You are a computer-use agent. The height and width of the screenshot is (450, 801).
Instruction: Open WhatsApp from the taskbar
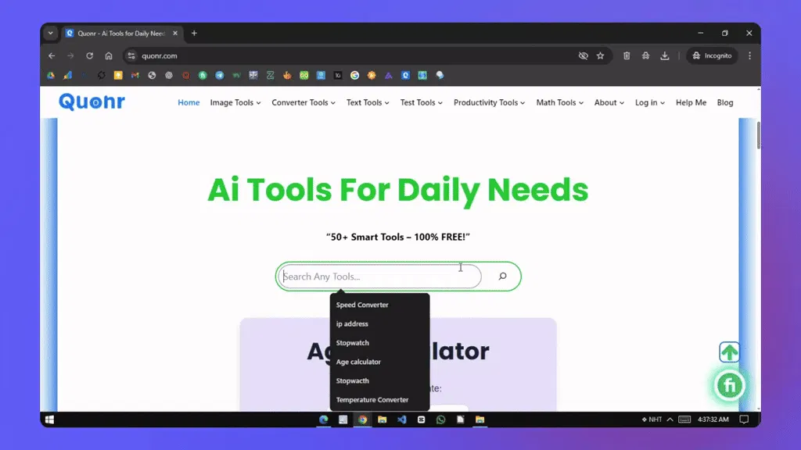440,420
